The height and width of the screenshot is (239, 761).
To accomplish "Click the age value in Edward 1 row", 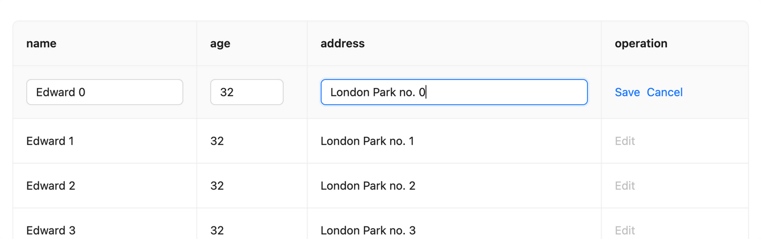I will pyautogui.click(x=217, y=141).
